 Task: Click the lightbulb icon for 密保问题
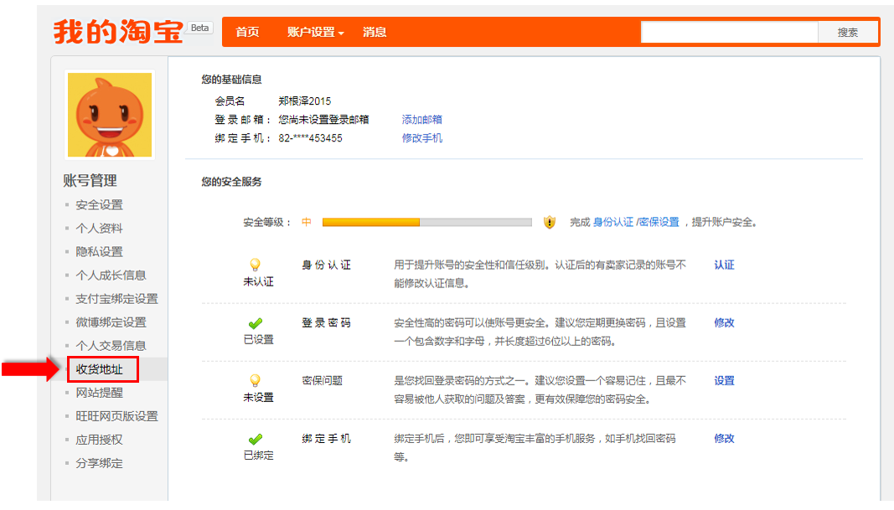tap(255, 381)
